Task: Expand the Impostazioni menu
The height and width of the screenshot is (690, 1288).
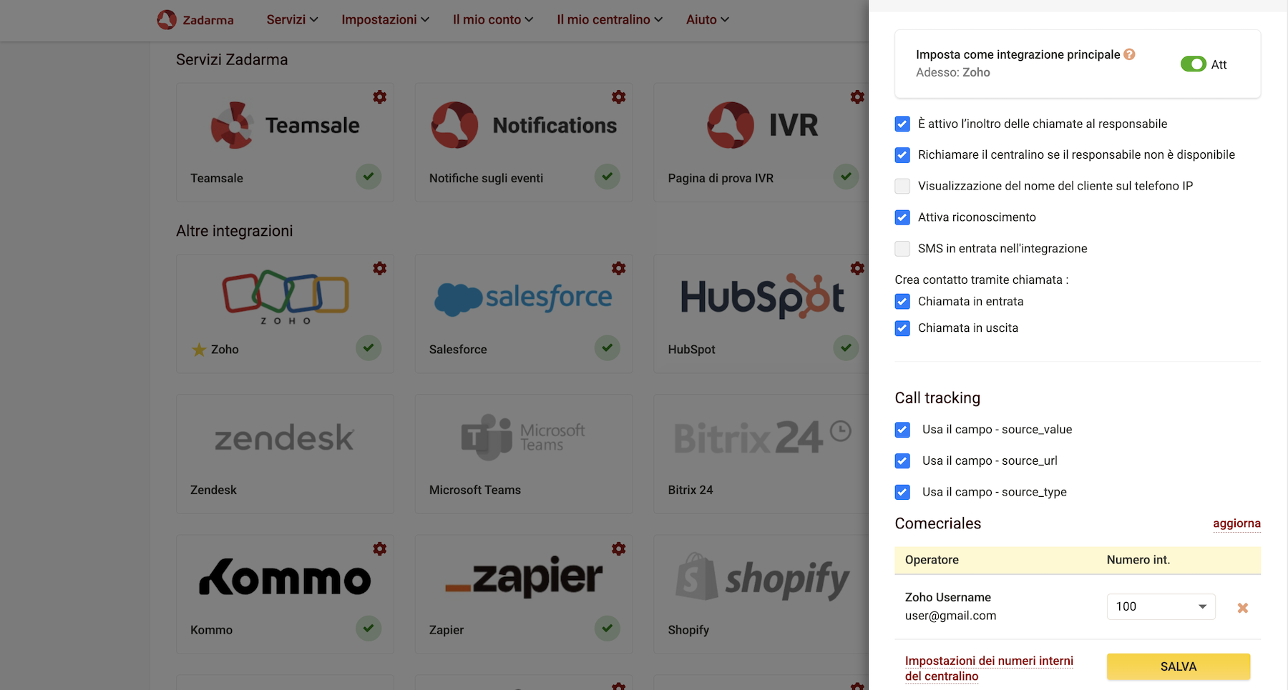Action: coord(385,19)
